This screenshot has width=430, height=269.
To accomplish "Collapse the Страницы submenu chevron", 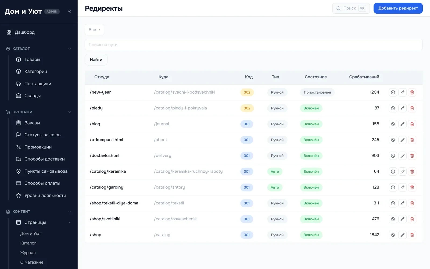I will (70, 222).
